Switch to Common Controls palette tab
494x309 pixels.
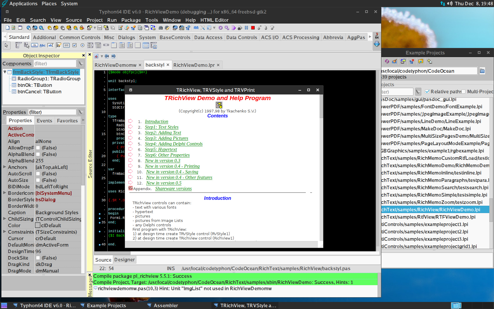pos(80,37)
